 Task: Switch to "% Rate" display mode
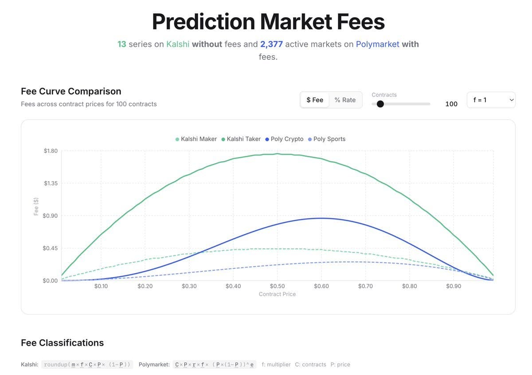pyautogui.click(x=346, y=100)
